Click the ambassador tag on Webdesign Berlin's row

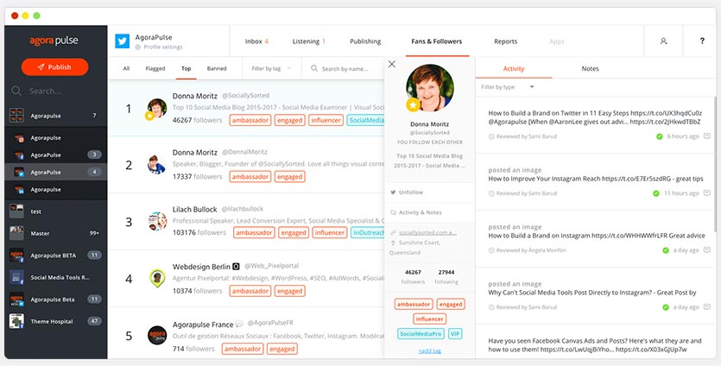point(250,291)
